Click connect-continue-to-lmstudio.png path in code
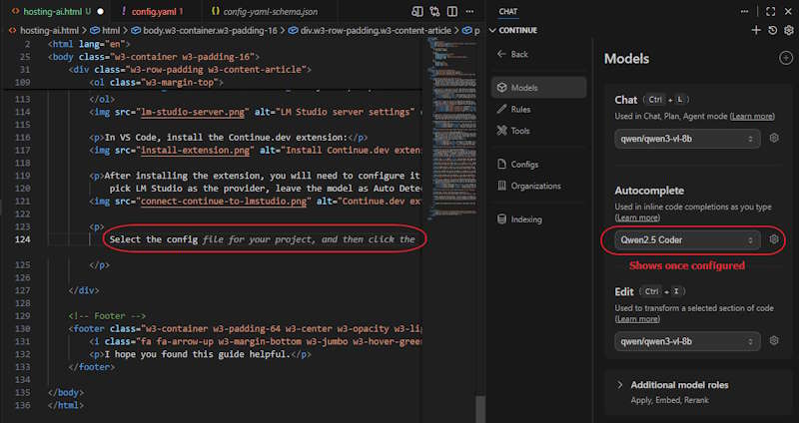 pyautogui.click(x=224, y=202)
